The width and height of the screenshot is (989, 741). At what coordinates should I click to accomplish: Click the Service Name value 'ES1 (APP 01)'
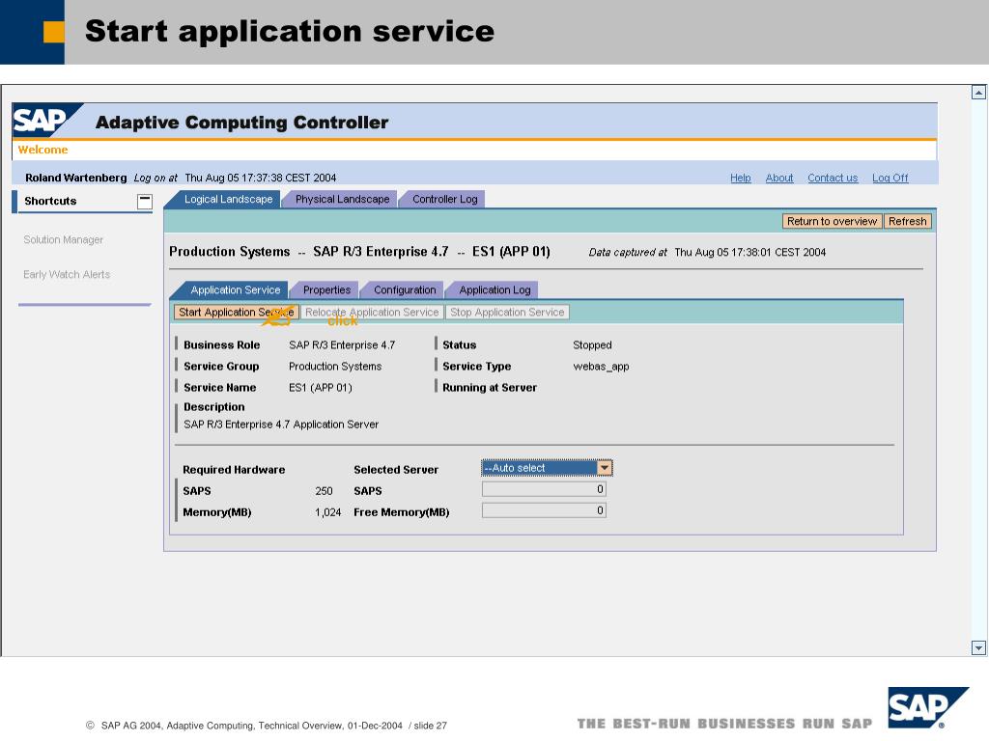click(x=321, y=388)
